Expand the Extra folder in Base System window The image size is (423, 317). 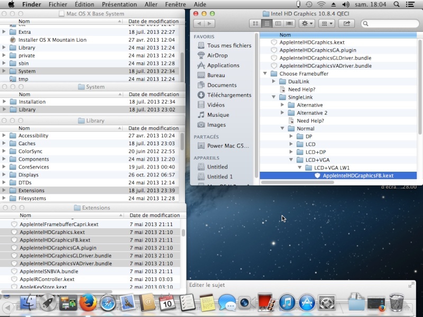coord(4,32)
